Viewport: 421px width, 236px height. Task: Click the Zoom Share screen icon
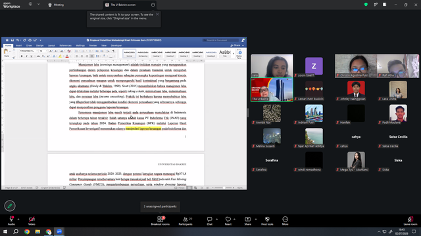pos(247,220)
